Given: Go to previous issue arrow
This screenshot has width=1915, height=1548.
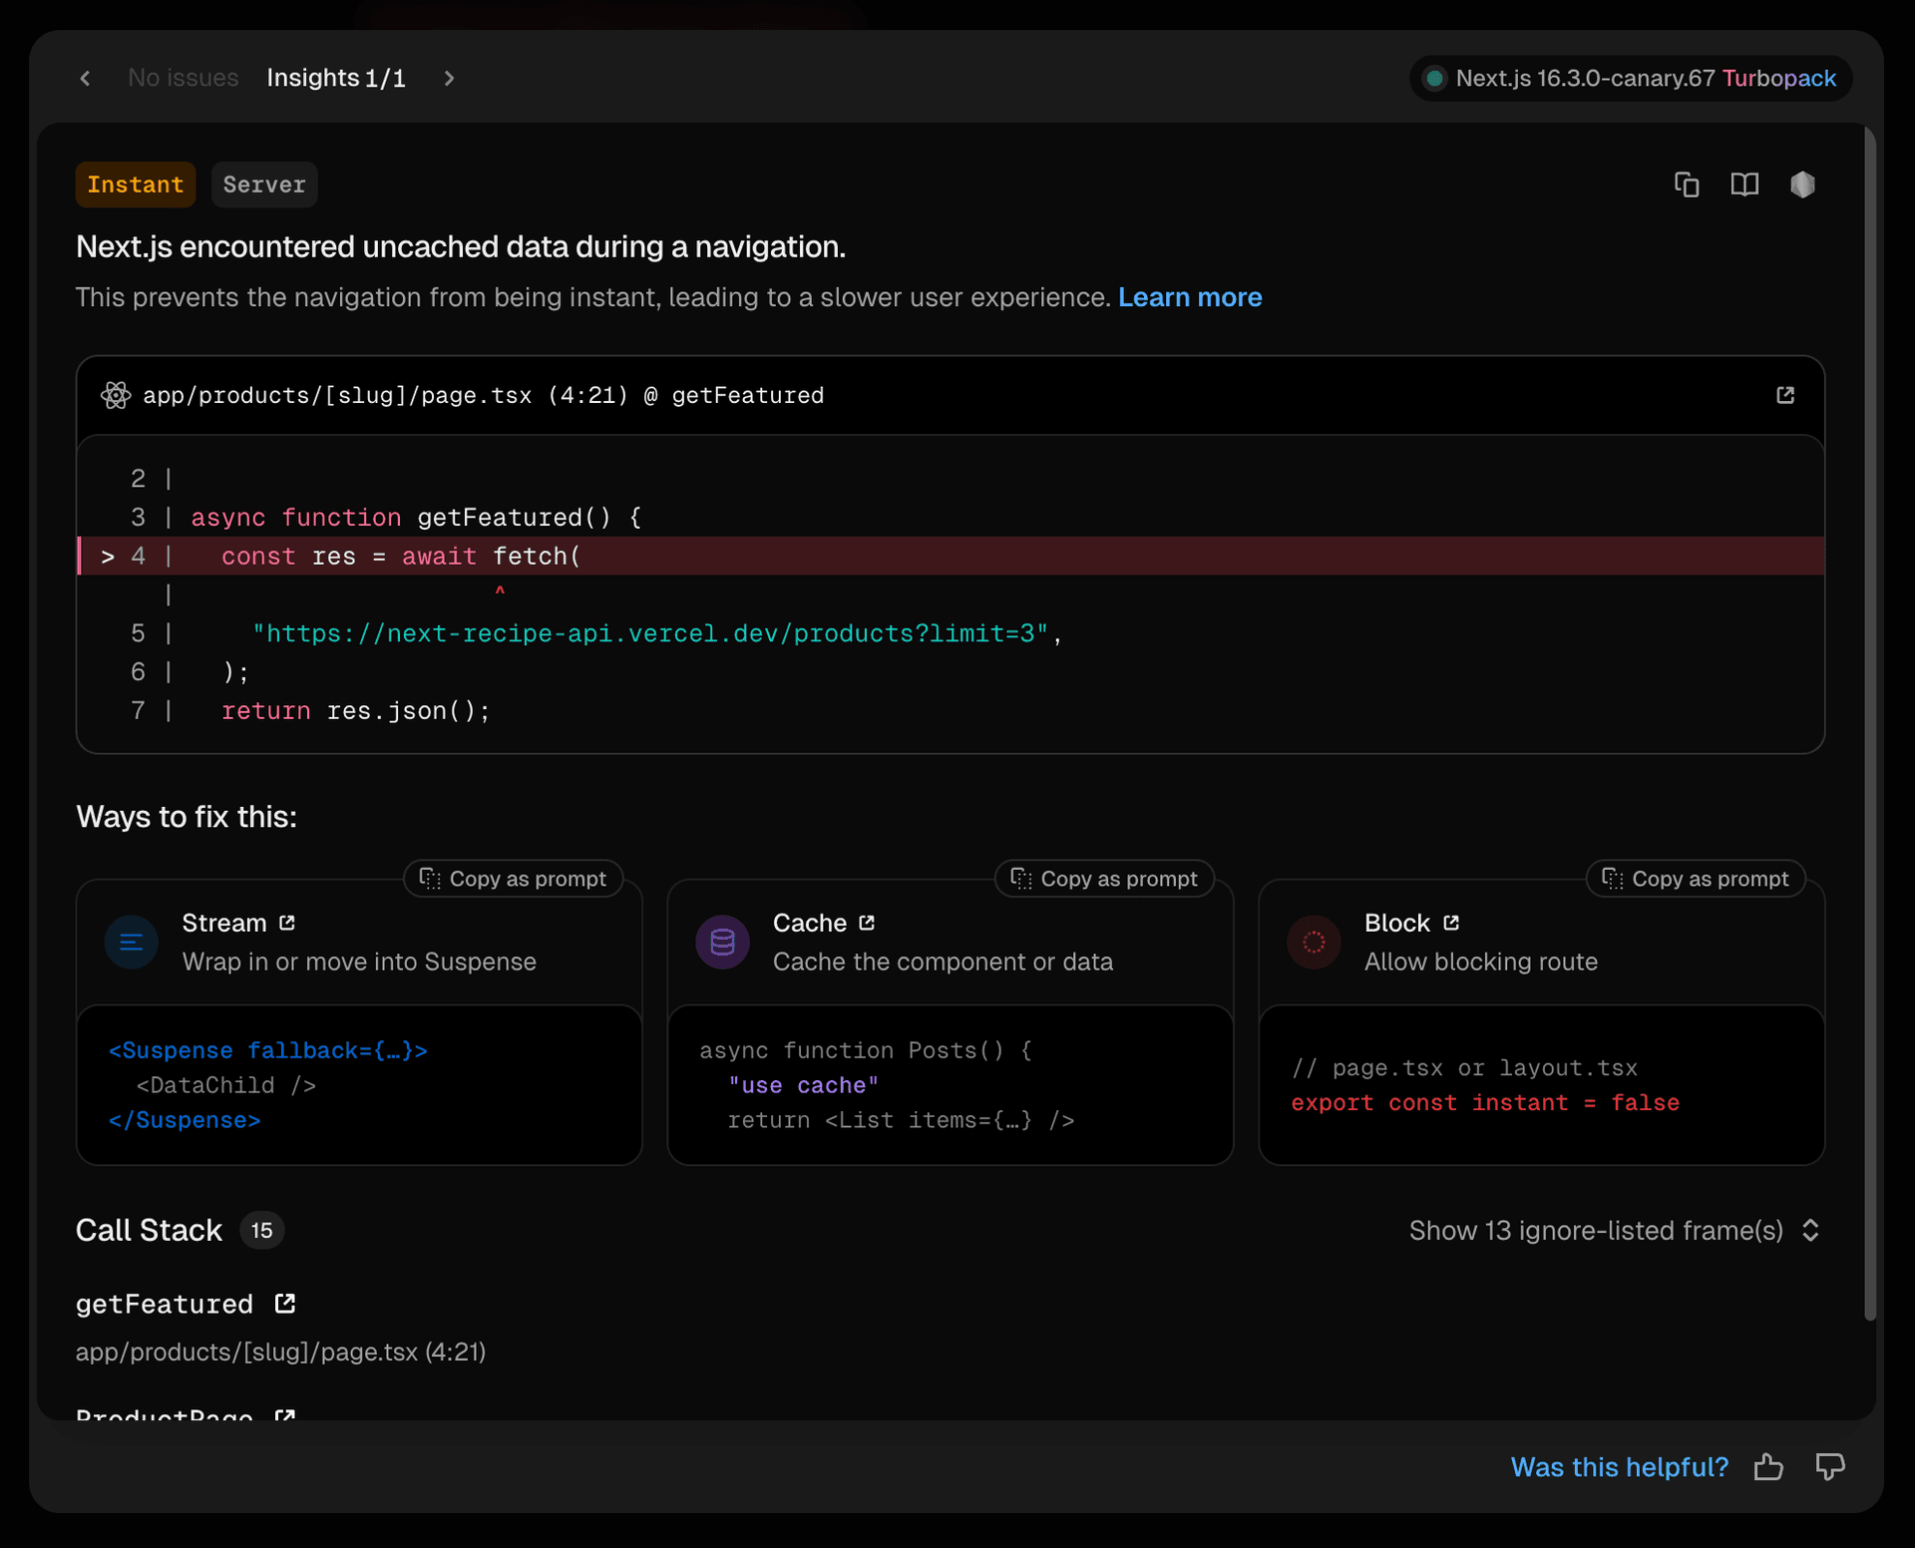Looking at the screenshot, I should [85, 78].
